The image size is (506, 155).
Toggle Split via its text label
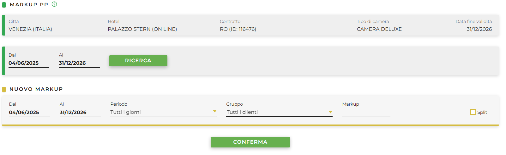coord(482,112)
